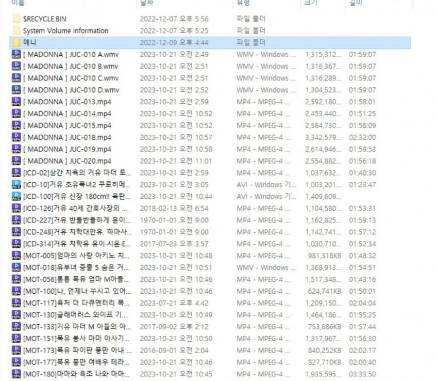Click the $RECYCLE.BIN folder icon
438x381 pixels.
coord(16,19)
